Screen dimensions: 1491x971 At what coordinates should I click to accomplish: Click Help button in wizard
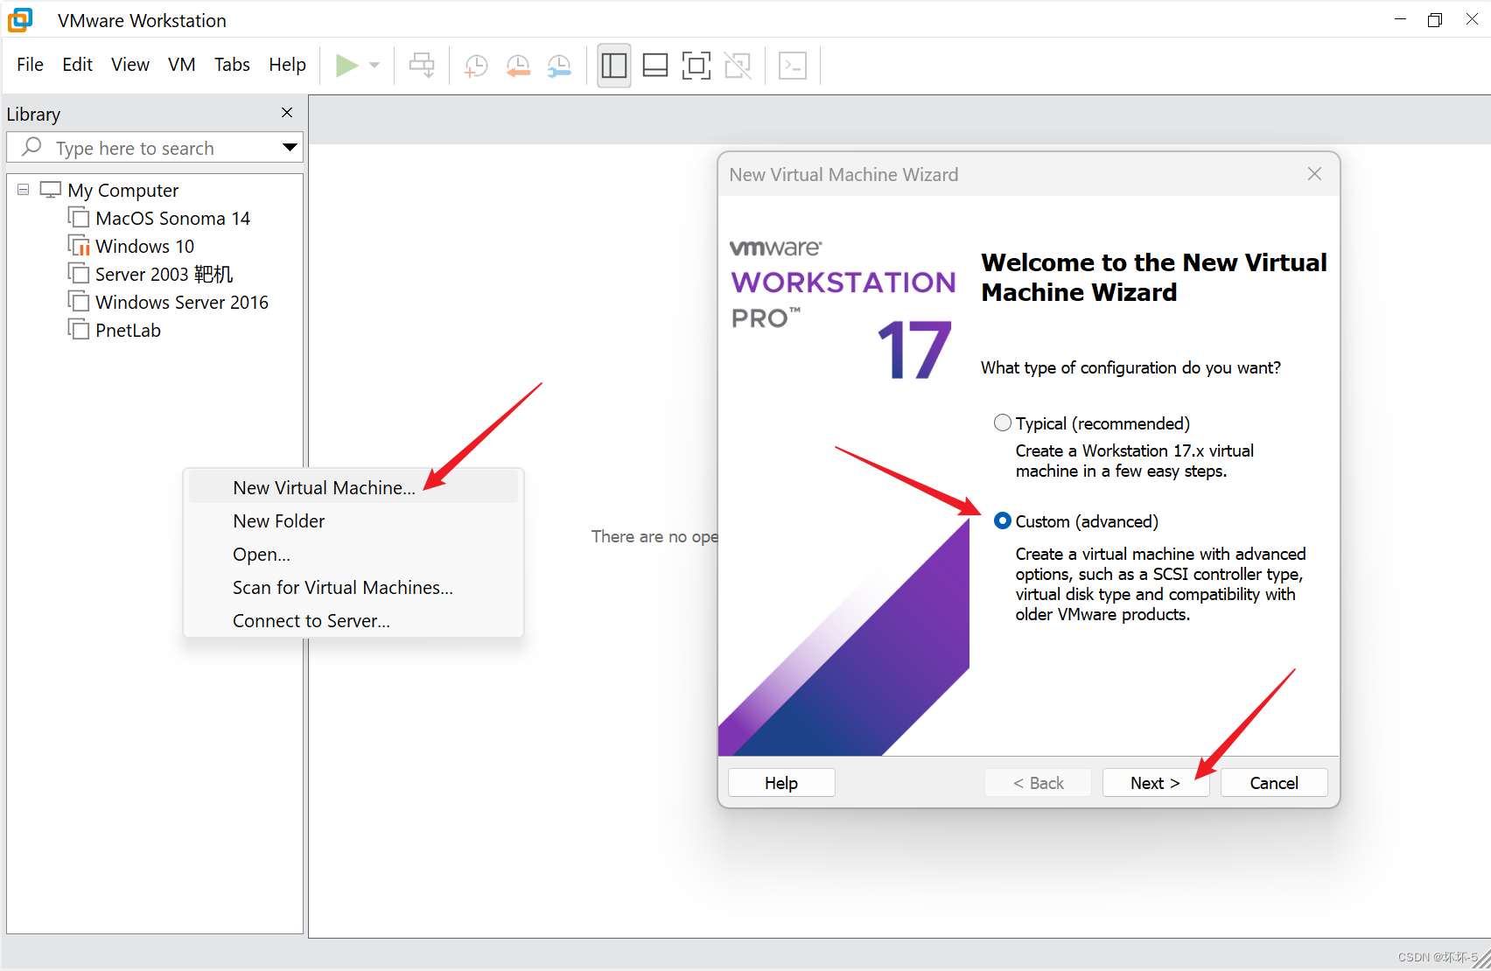coord(781,783)
